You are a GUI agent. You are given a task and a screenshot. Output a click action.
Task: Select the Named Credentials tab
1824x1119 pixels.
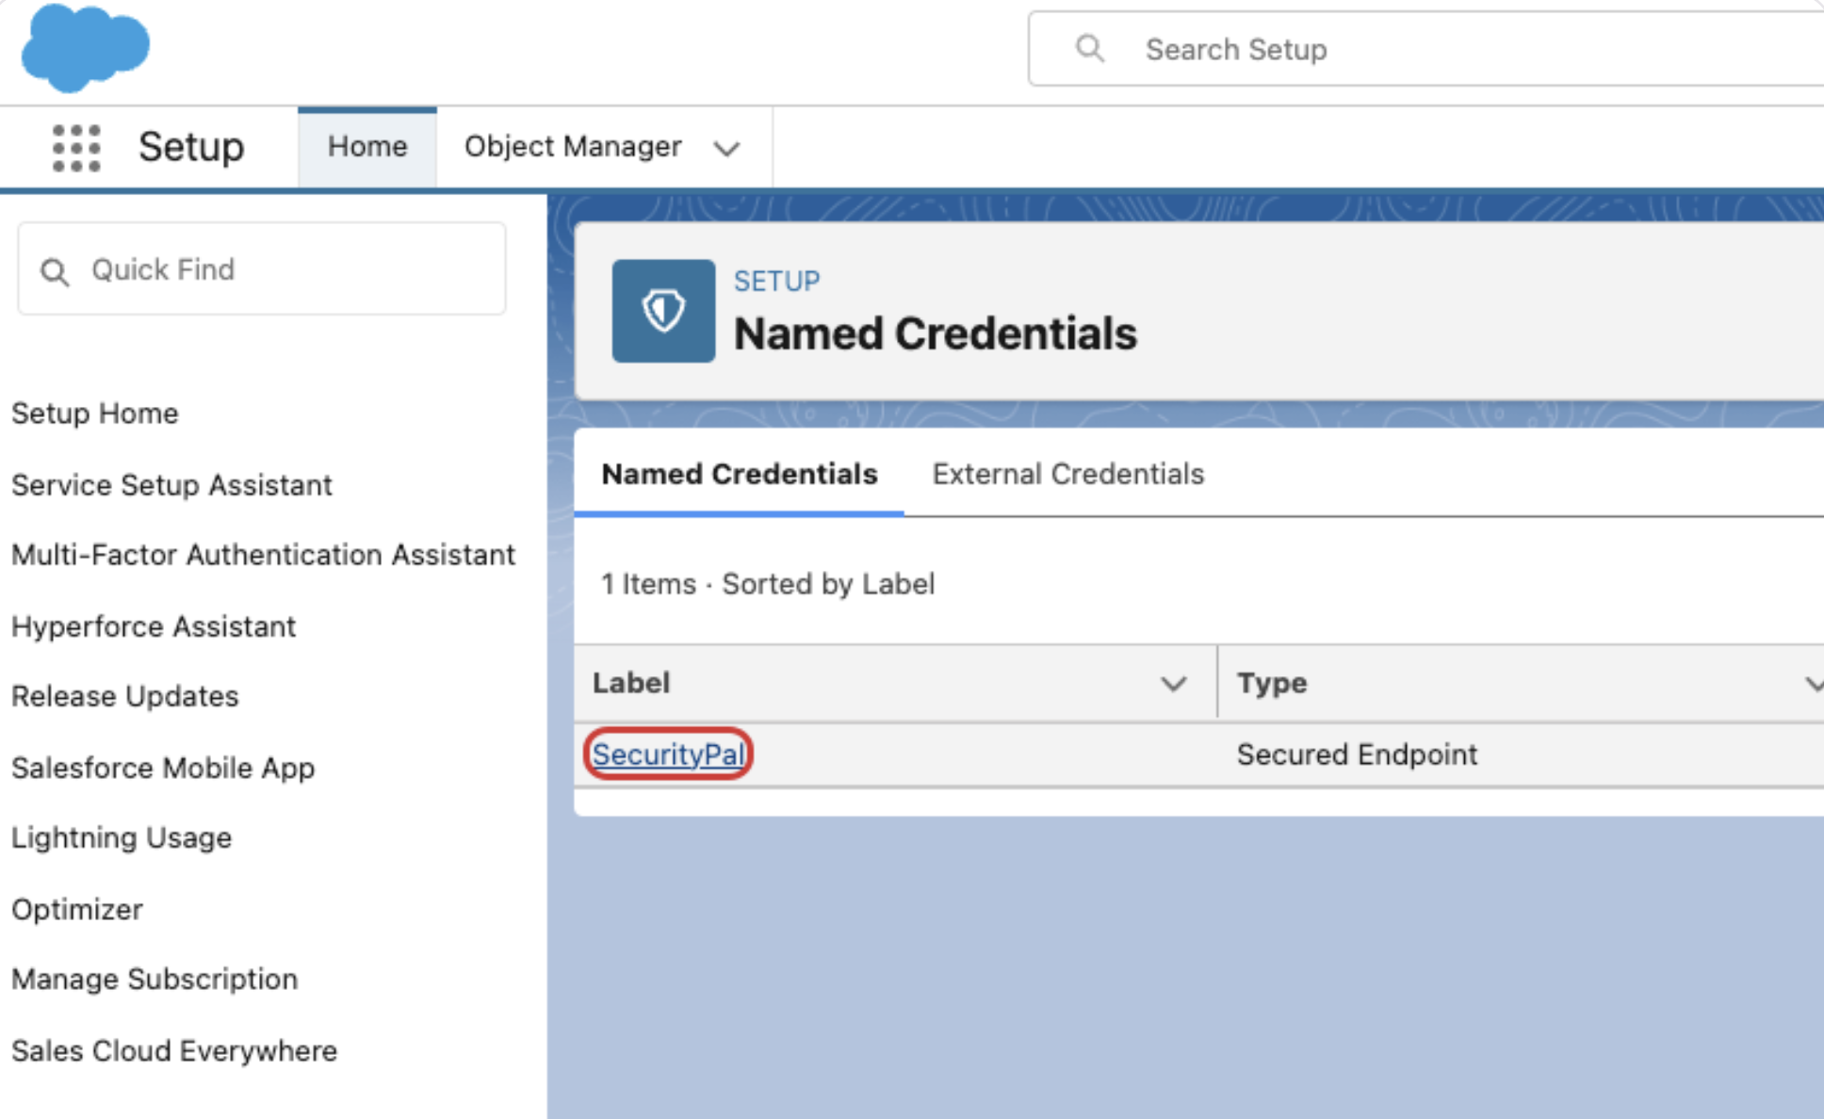(740, 474)
